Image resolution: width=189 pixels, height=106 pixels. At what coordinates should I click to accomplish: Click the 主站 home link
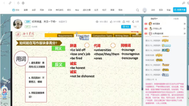click(16, 10)
